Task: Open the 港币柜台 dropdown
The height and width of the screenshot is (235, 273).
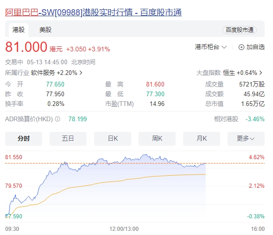Action: point(211,47)
